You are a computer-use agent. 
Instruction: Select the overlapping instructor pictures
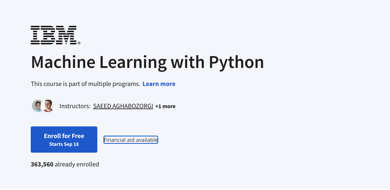pos(42,105)
